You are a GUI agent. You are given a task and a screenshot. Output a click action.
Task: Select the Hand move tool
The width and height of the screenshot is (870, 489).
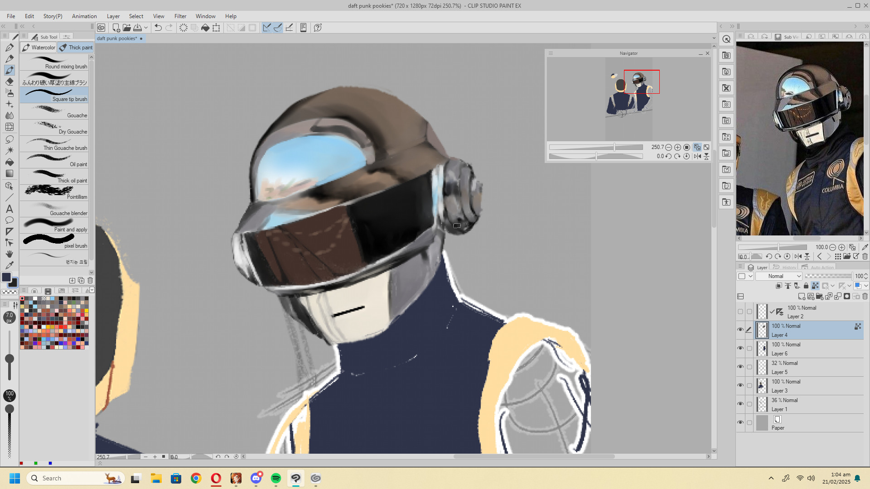coord(10,254)
